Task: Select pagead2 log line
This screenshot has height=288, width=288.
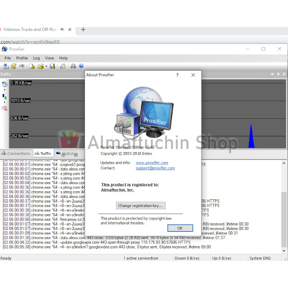Action: tap(44, 164)
